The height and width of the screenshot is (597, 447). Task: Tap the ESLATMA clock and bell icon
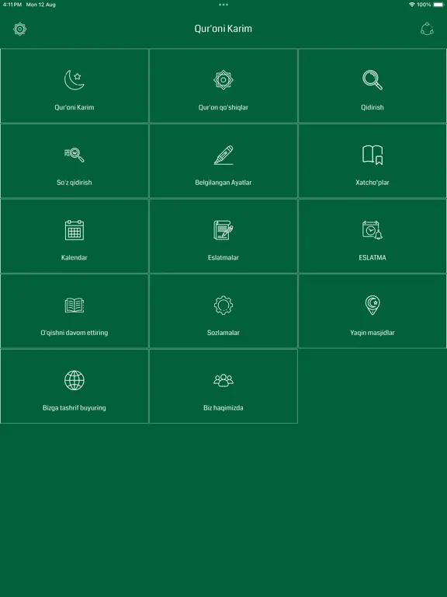pos(372,230)
